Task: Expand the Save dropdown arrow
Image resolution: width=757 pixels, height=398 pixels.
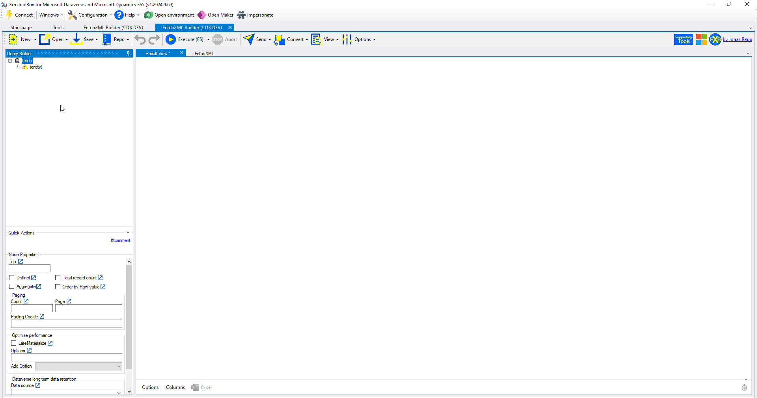Action: coord(97,39)
